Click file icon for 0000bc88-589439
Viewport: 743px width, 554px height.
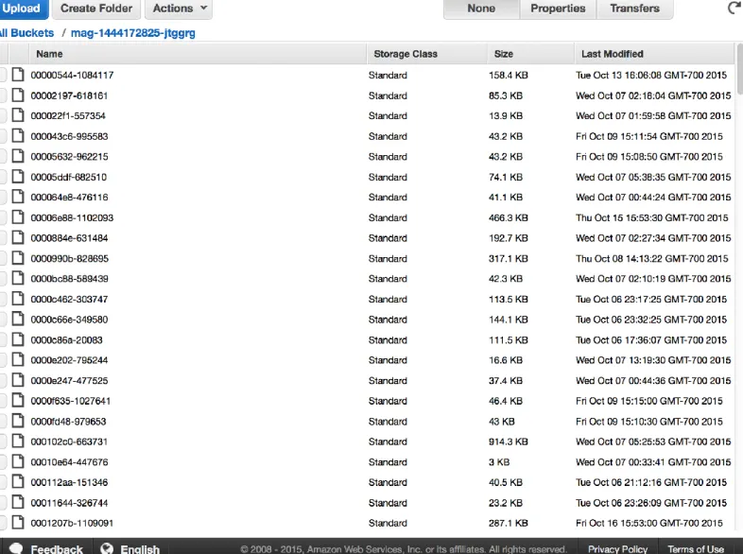coord(18,279)
